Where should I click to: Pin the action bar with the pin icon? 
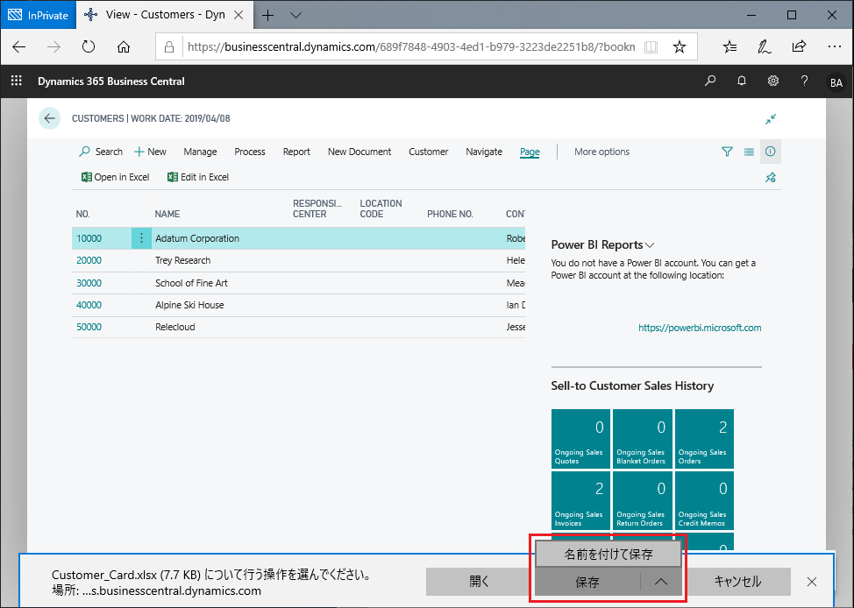(x=770, y=178)
